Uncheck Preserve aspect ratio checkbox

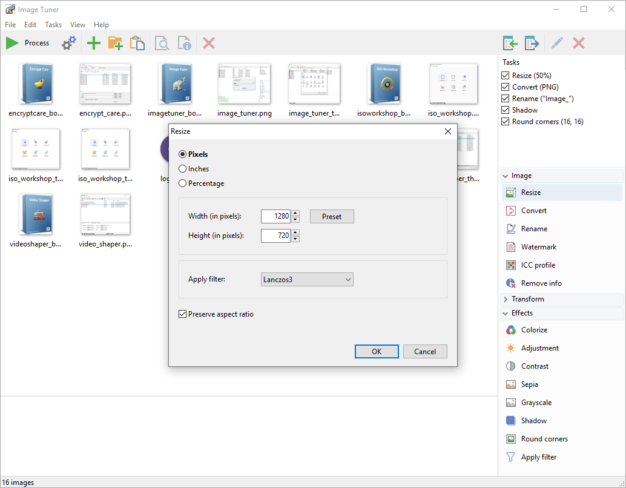coord(182,314)
